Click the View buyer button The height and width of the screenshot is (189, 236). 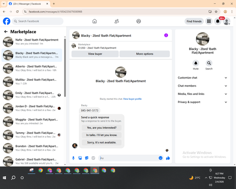95,54
